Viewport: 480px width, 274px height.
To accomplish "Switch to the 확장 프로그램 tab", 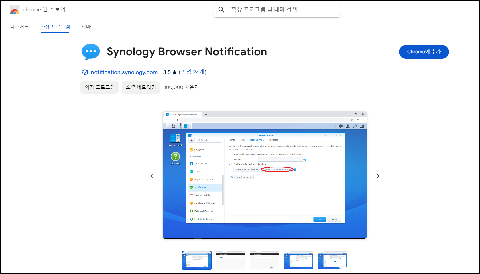I will (x=55, y=27).
